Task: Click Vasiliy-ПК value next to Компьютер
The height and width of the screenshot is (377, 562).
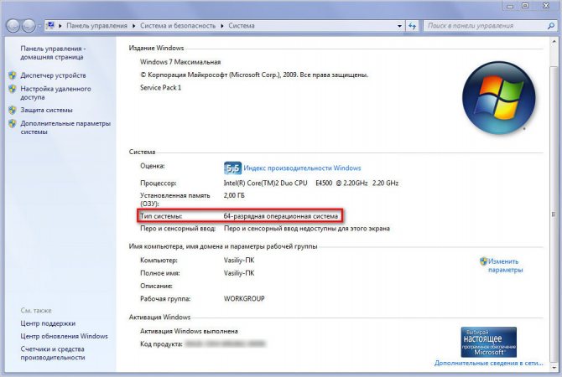Action: (x=239, y=261)
